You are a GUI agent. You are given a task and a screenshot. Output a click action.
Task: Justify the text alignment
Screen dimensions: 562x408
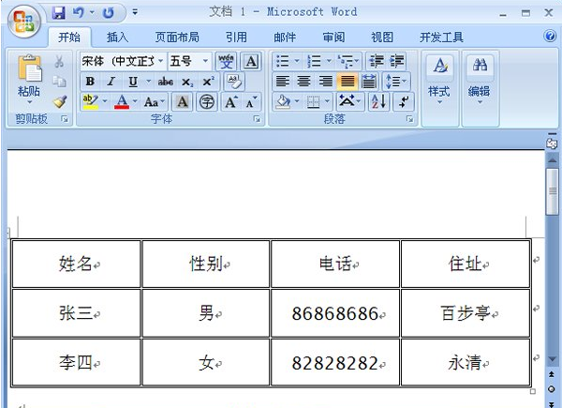tap(347, 82)
